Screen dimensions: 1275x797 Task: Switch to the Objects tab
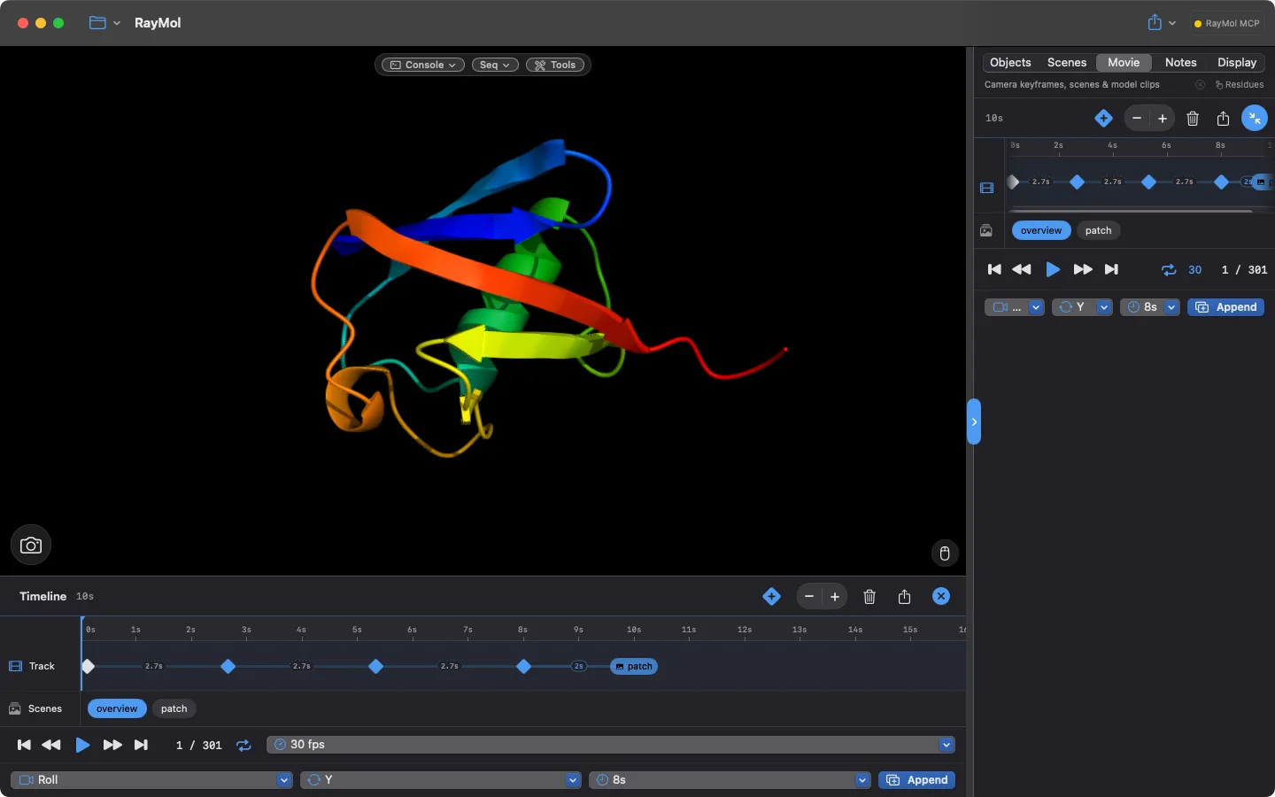(1010, 63)
